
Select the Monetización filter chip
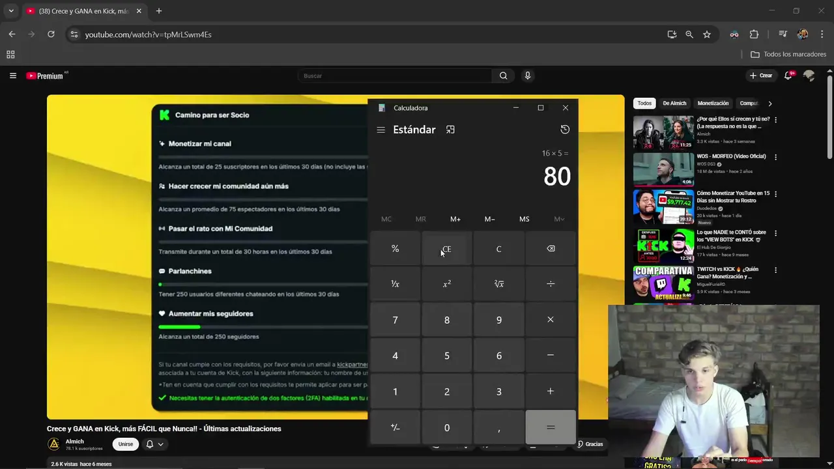(x=713, y=103)
